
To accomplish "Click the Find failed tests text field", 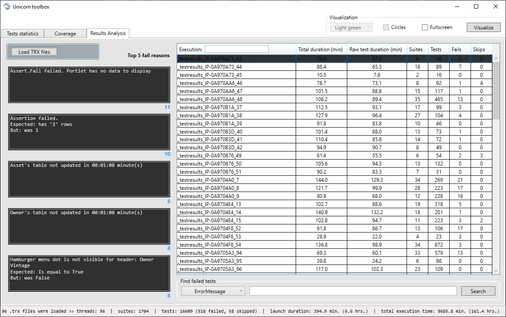I will pyautogui.click(x=353, y=291).
